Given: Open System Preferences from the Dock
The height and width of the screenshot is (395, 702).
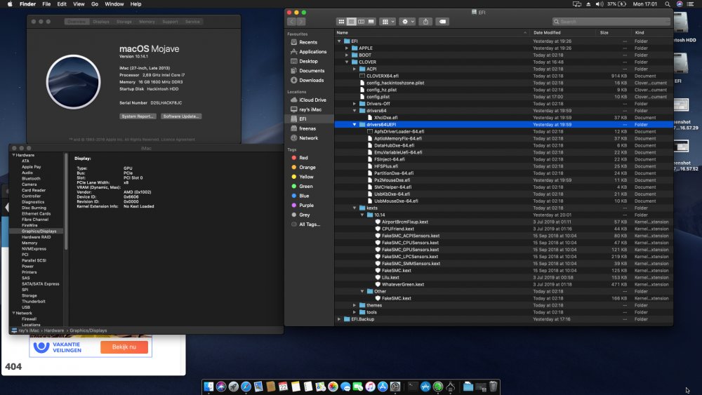Looking at the screenshot, I should coord(395,387).
